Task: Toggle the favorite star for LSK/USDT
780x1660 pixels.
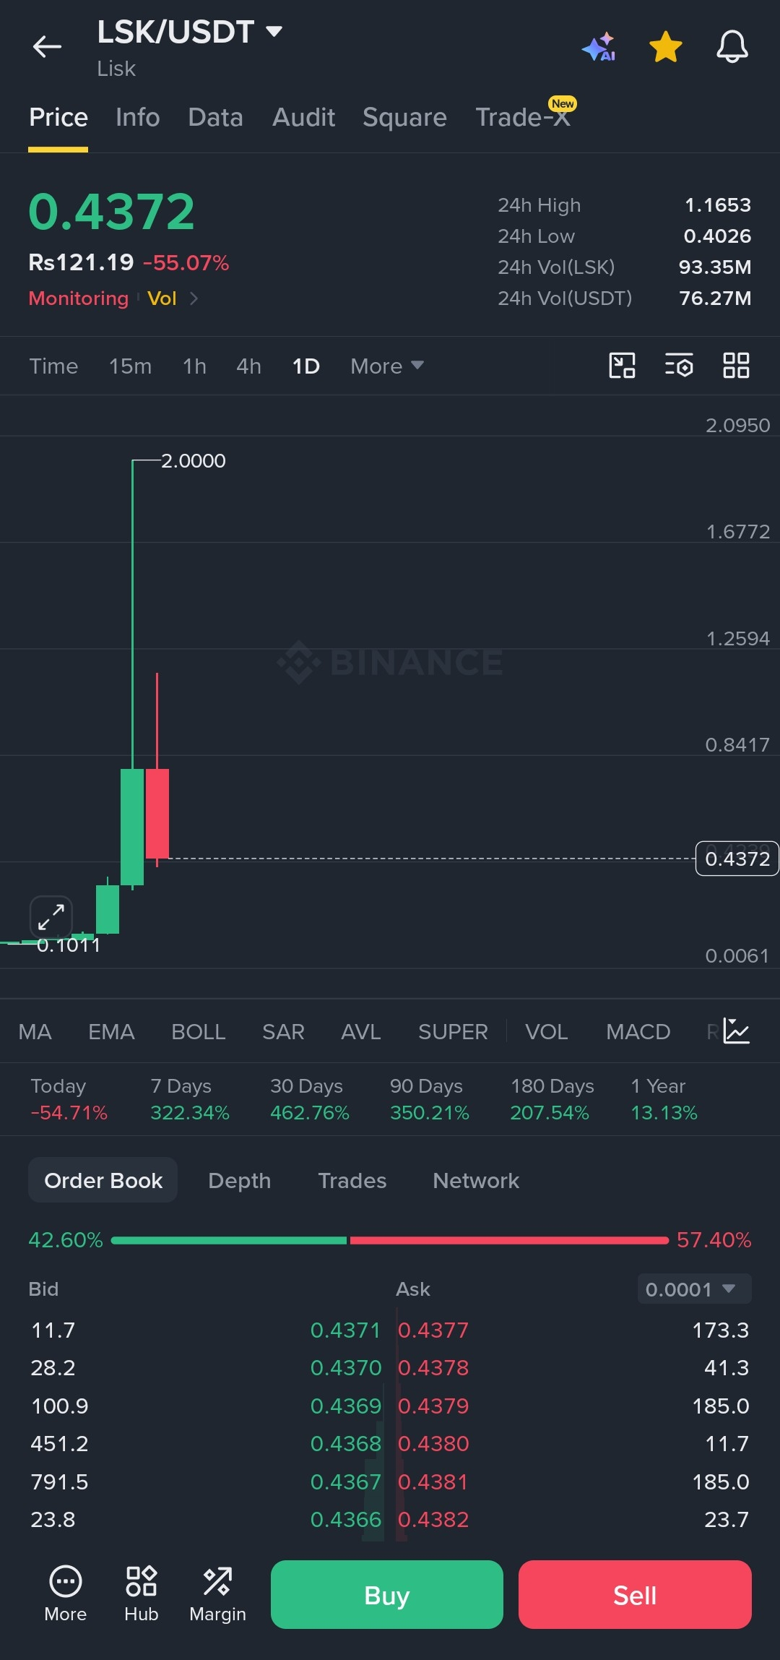Action: (665, 47)
